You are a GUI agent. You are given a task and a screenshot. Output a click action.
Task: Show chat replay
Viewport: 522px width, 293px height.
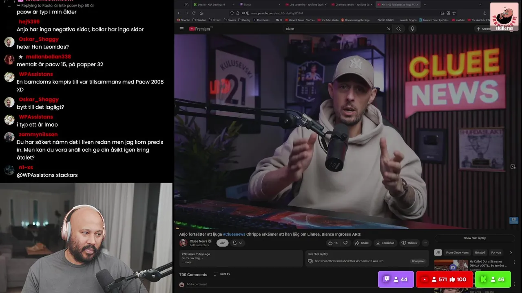pyautogui.click(x=475, y=238)
